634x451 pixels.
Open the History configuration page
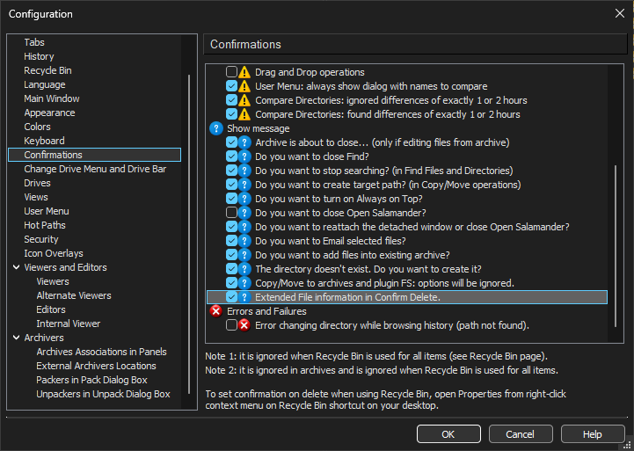click(39, 56)
